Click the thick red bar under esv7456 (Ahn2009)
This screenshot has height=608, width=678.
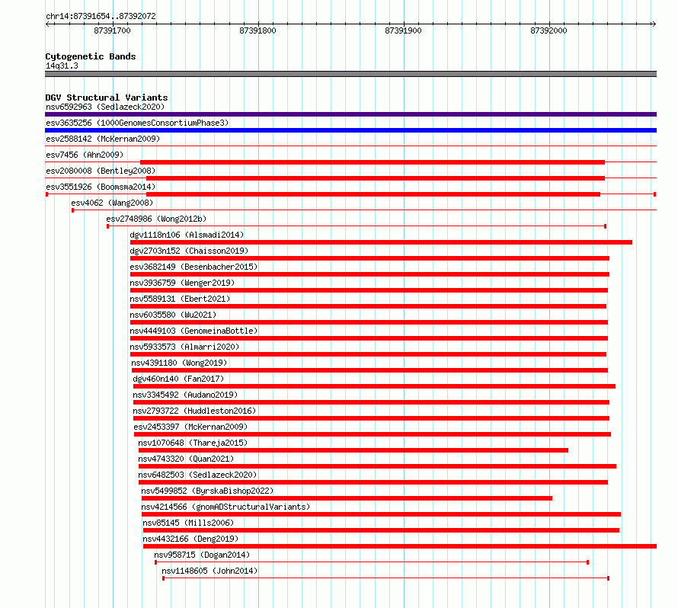[373, 162]
